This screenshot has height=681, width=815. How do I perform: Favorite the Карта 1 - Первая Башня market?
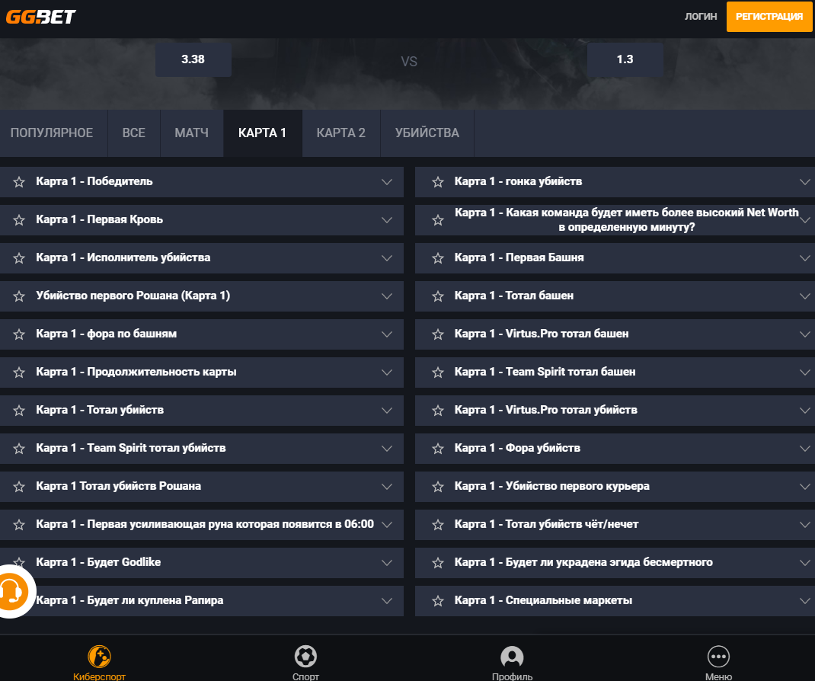438,258
